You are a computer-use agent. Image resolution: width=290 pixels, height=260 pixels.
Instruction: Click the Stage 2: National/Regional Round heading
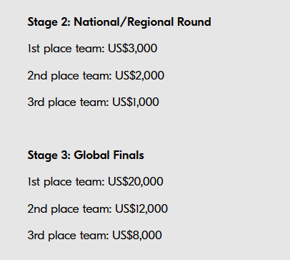[x=119, y=22]
